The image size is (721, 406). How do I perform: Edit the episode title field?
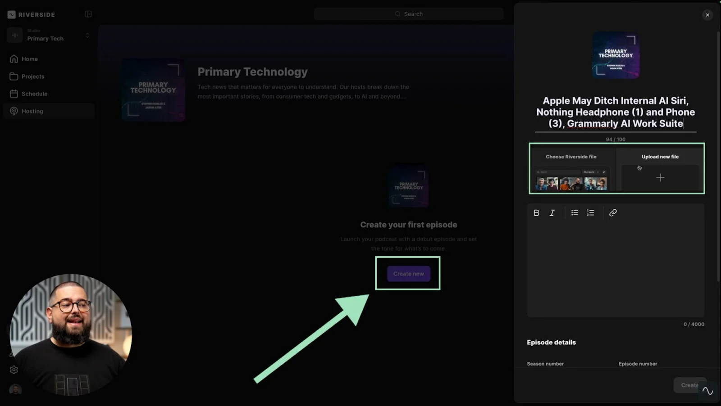(616, 112)
